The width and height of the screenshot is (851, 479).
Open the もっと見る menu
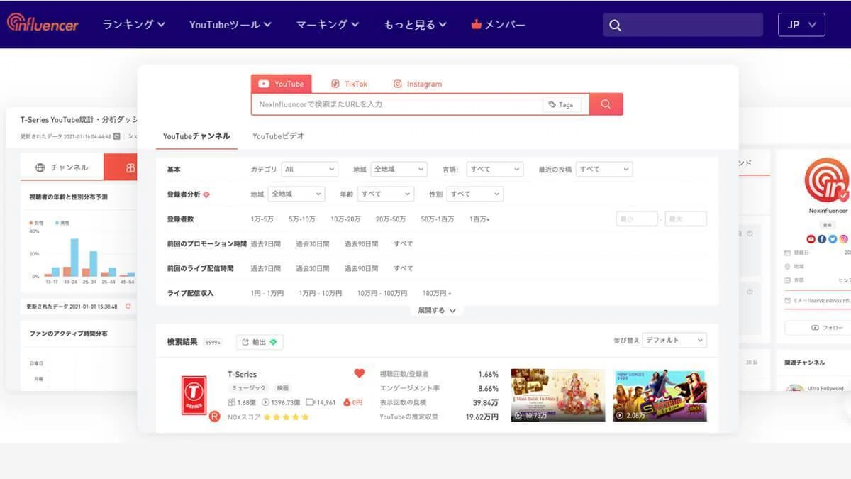416,24
